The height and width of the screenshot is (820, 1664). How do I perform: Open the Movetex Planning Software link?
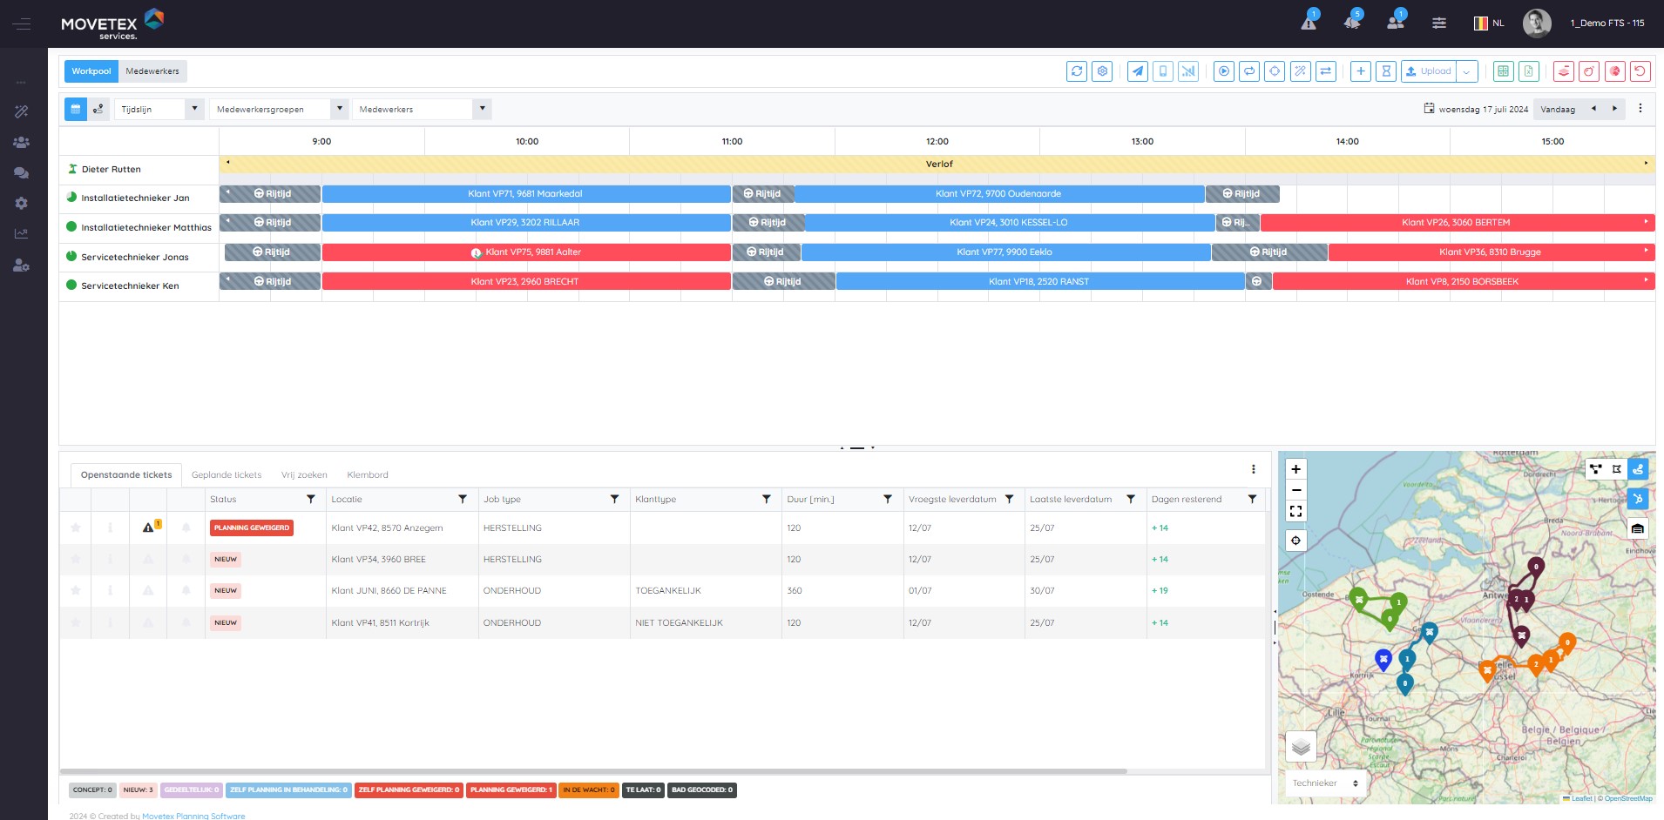click(x=193, y=816)
